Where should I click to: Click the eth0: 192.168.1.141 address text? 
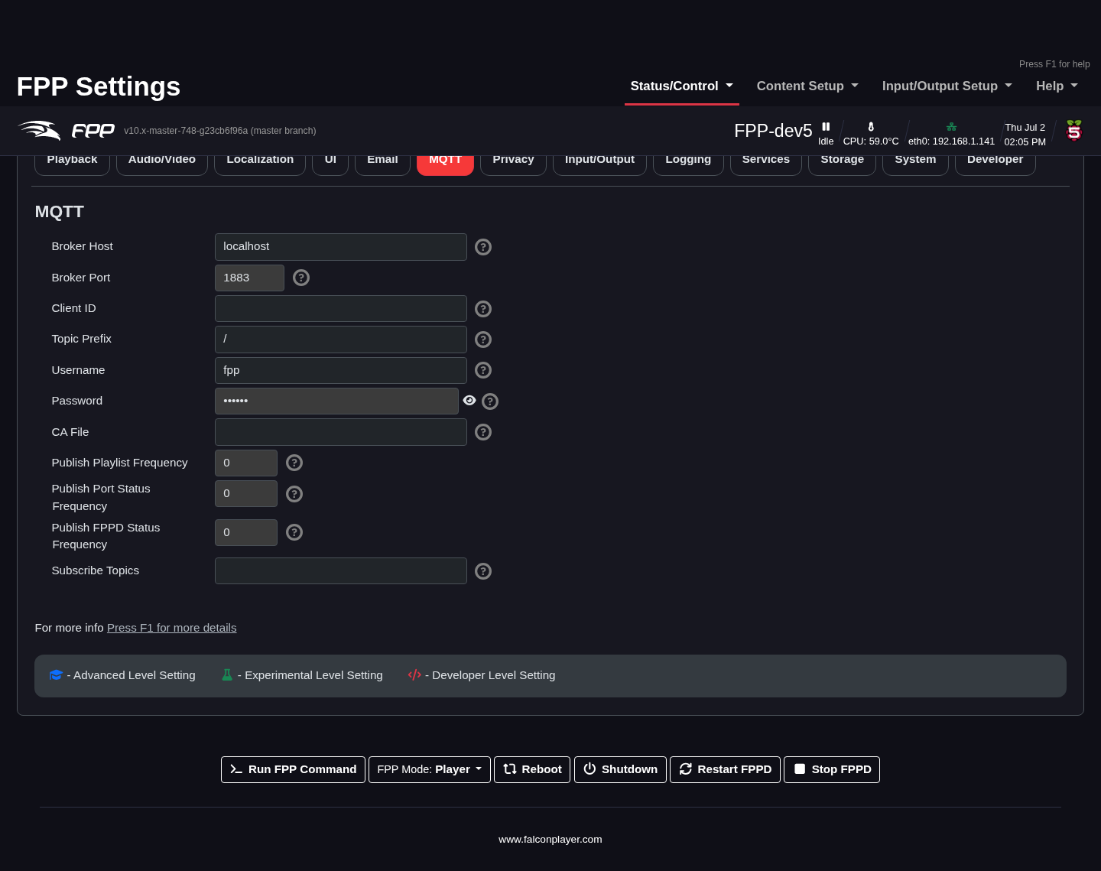[x=951, y=141]
